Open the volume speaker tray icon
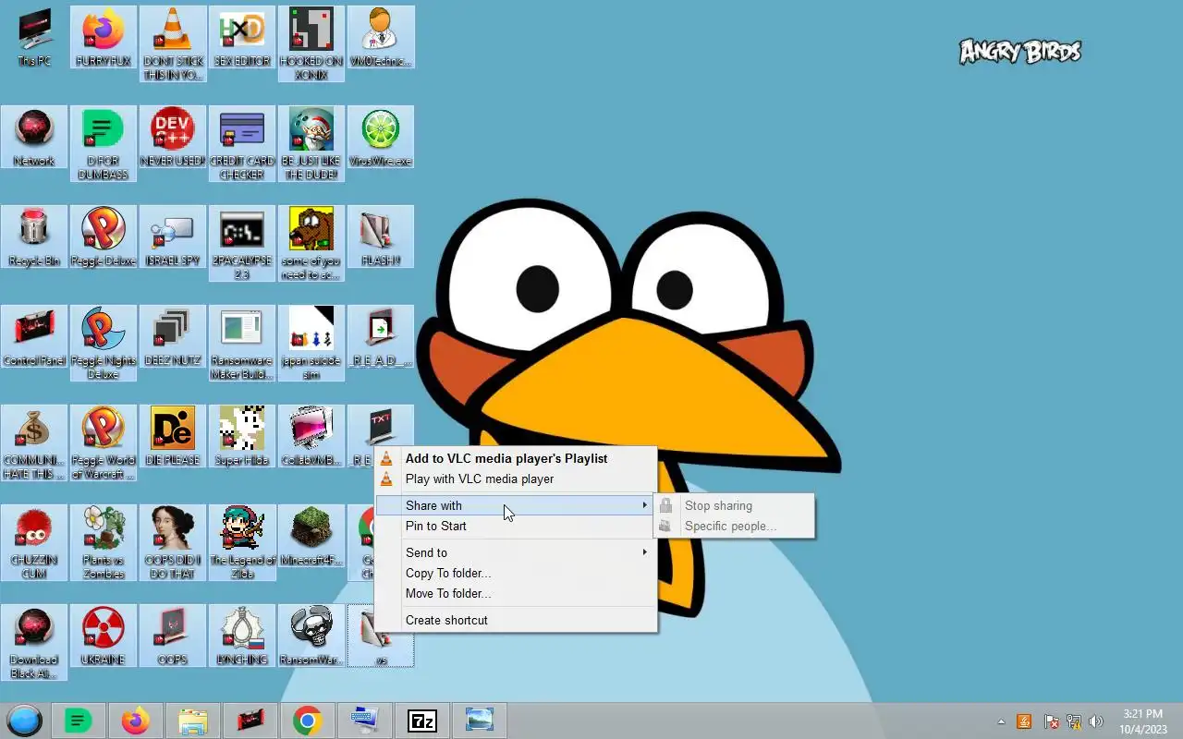Image resolution: width=1183 pixels, height=739 pixels. (1096, 721)
